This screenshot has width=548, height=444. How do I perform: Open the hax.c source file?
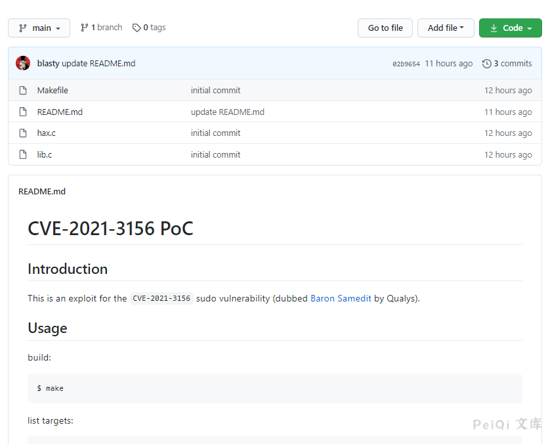coord(46,133)
